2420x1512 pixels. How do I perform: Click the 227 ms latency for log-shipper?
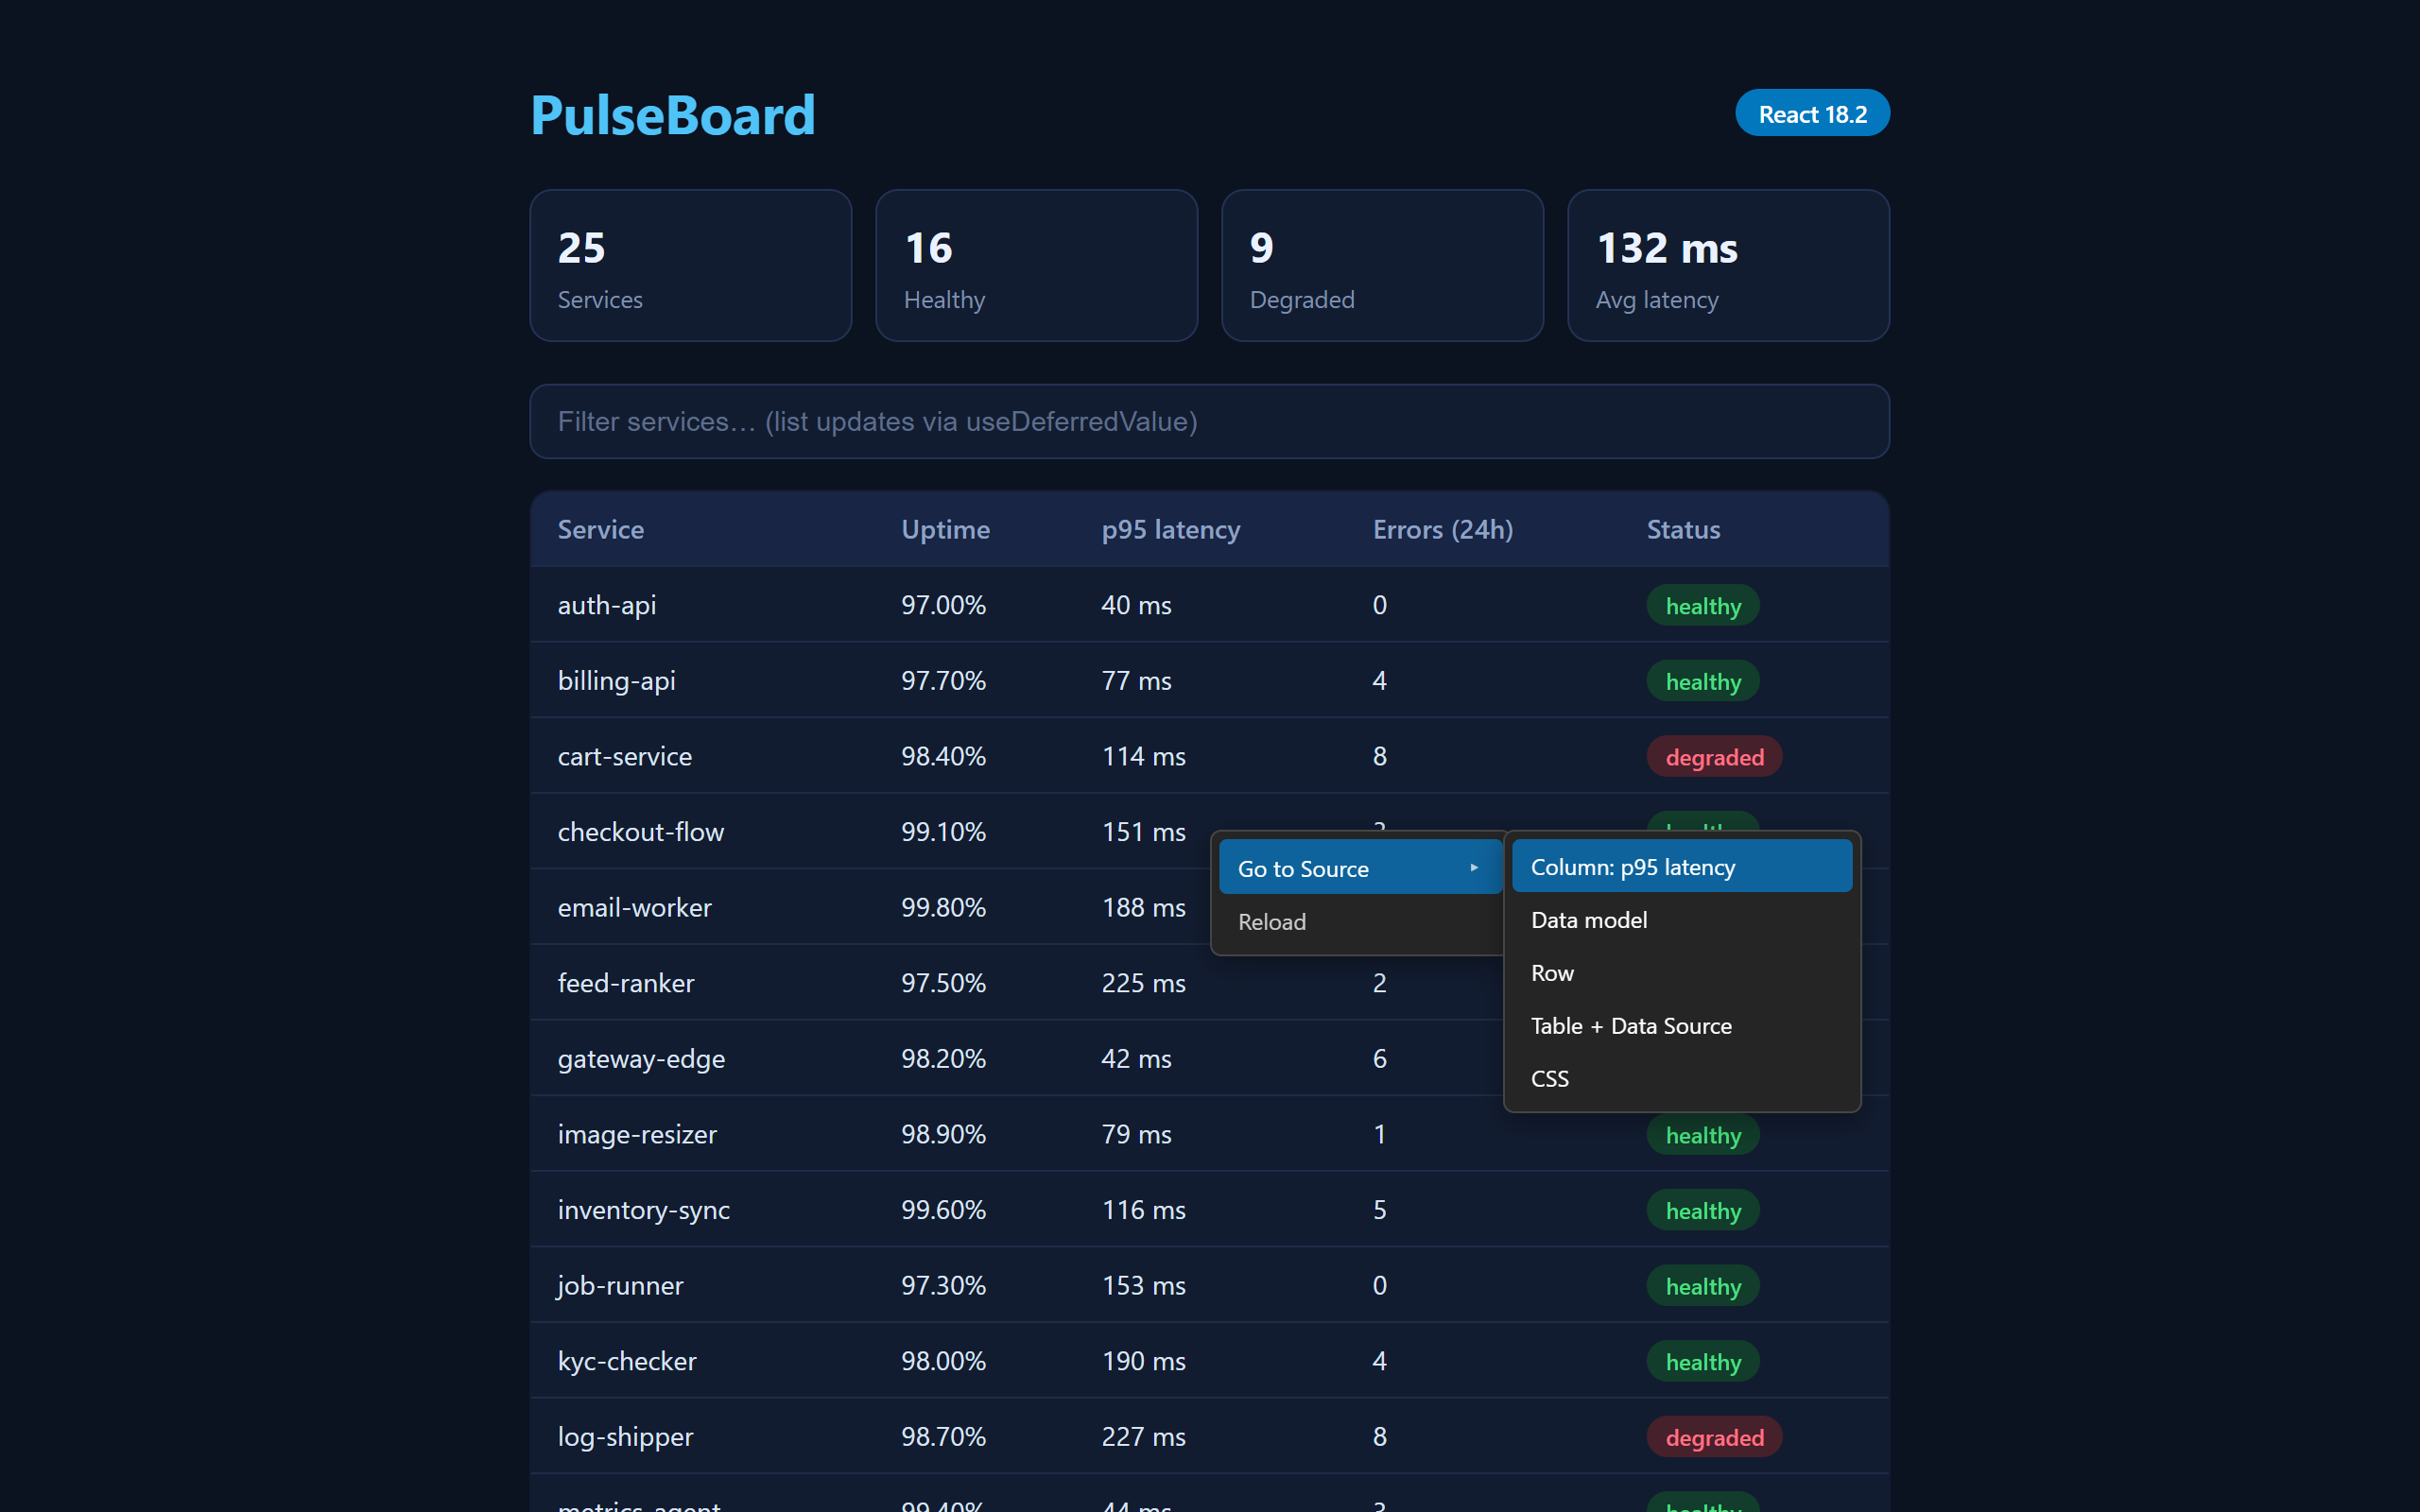click(1143, 1436)
